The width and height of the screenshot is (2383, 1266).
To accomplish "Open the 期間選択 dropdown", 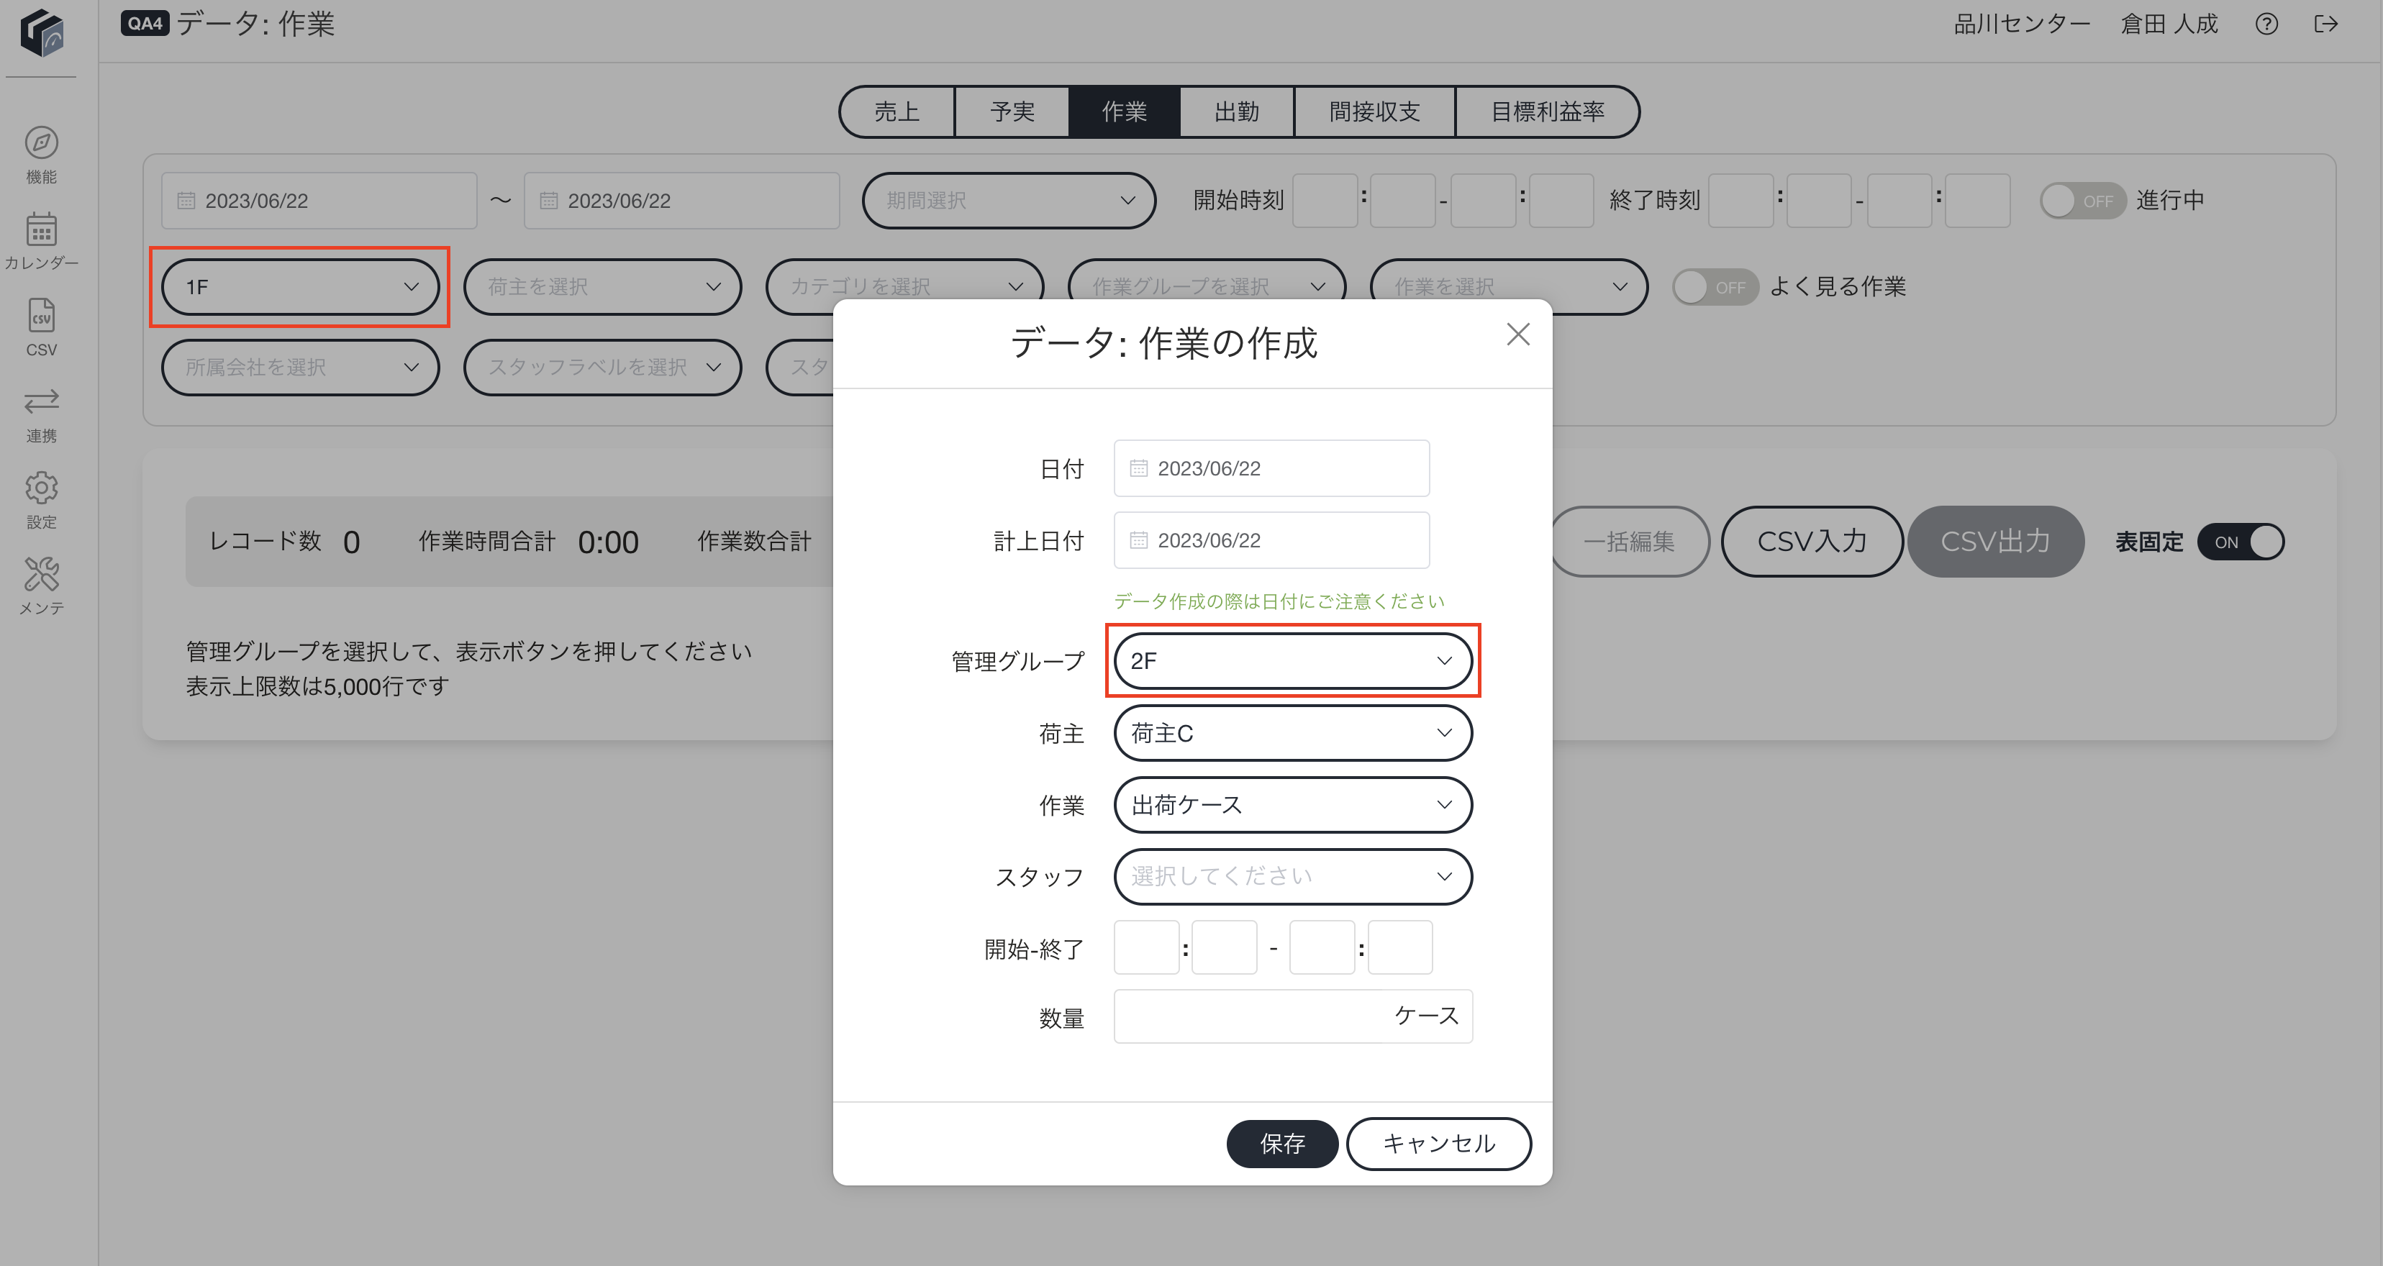I will tap(1009, 201).
